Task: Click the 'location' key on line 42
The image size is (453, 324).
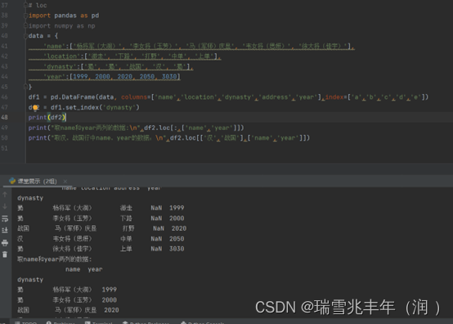Action: [61, 56]
